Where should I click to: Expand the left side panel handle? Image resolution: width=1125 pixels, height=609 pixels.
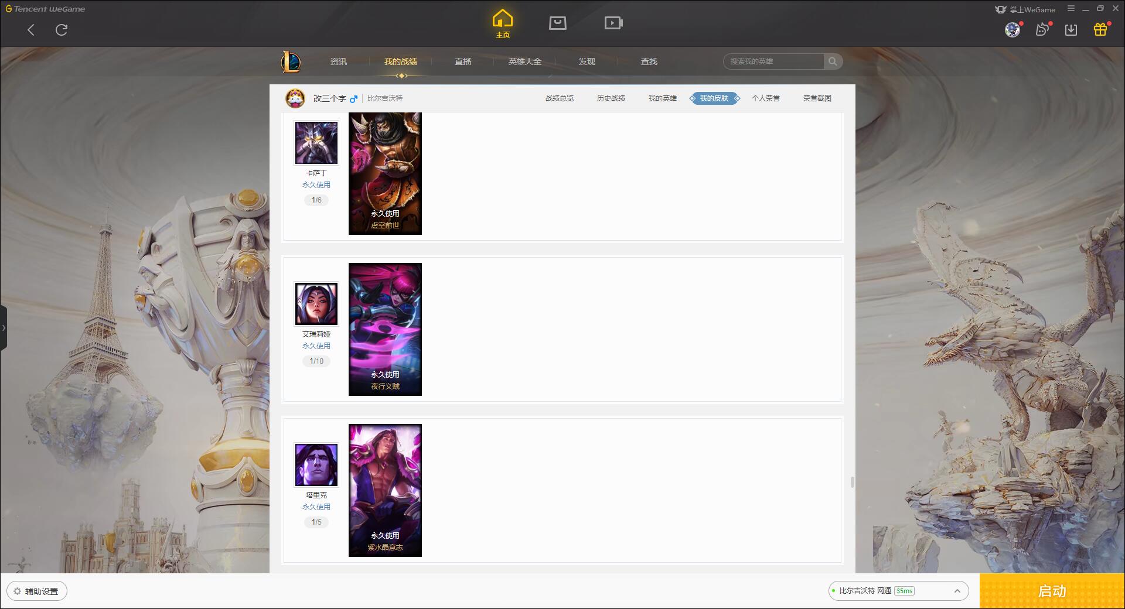(x=4, y=328)
